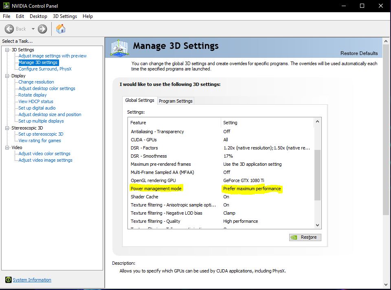Select Texture filtering - Anisotropic sample row
Viewport: 391px width, 290px height.
(221, 205)
